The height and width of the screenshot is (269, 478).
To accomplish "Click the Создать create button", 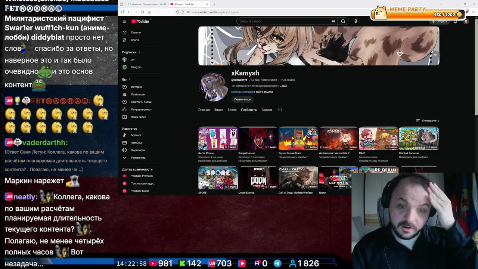I will click(x=439, y=21).
